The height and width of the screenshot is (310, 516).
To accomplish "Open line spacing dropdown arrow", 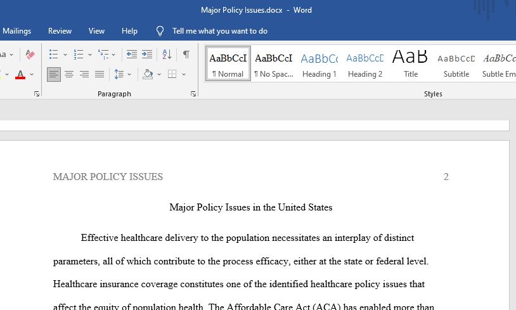I will point(129,74).
